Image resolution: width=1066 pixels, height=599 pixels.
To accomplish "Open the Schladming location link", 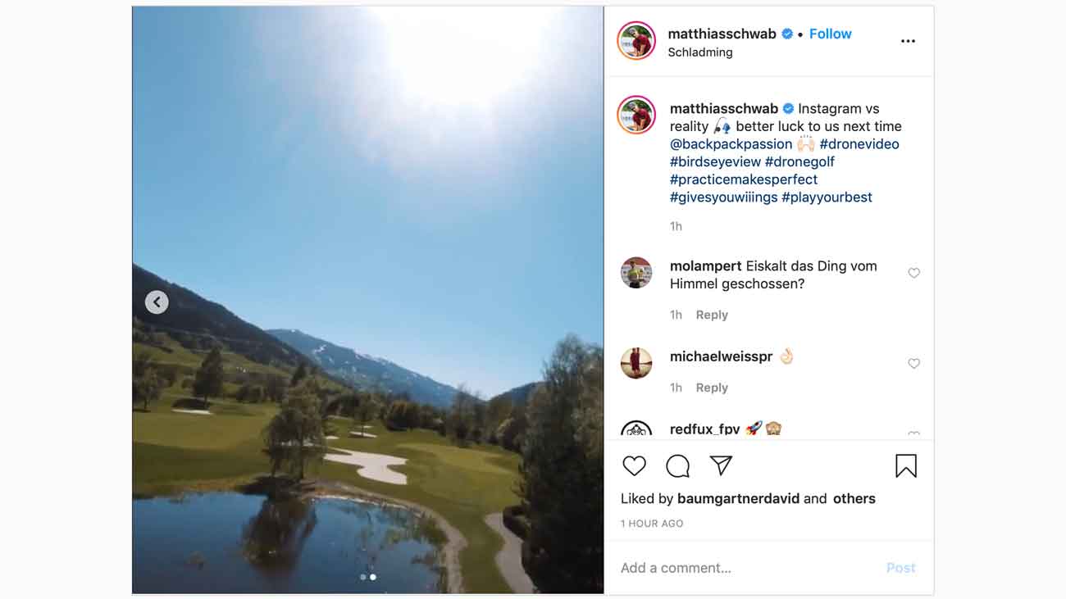I will 700,52.
